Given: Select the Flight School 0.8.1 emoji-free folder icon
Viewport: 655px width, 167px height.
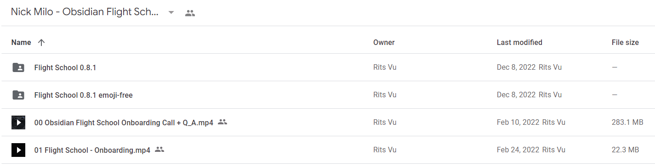Looking at the screenshot, I should (18, 95).
